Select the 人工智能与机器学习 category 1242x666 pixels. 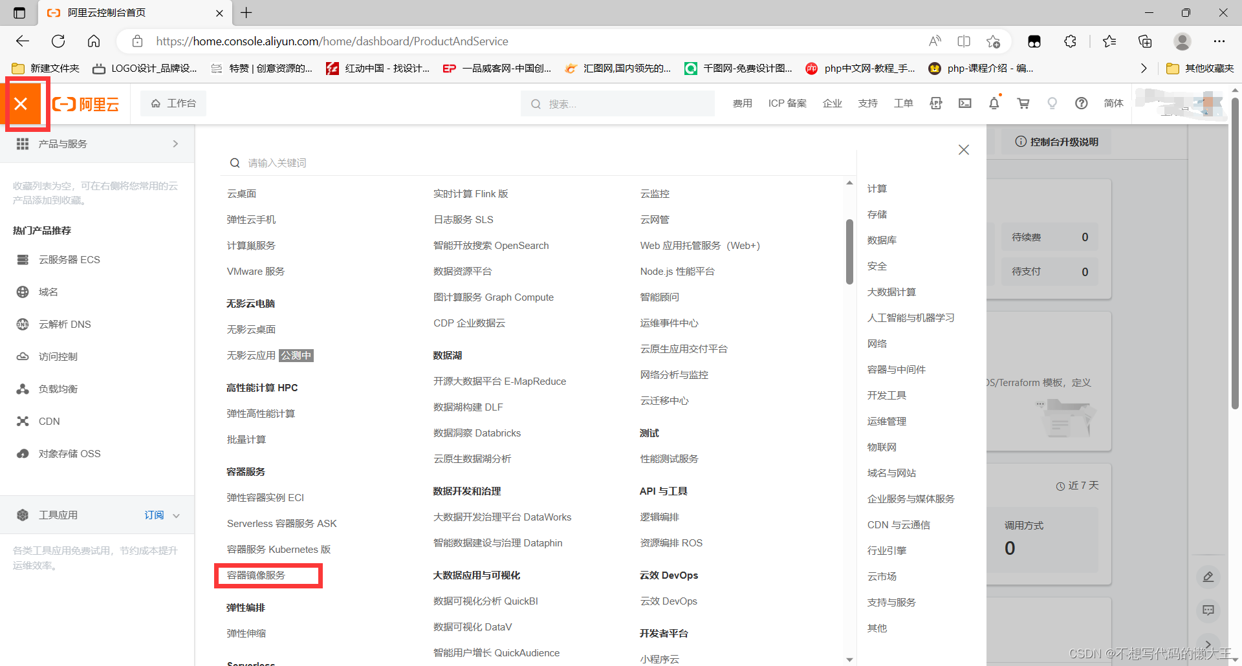pos(911,317)
